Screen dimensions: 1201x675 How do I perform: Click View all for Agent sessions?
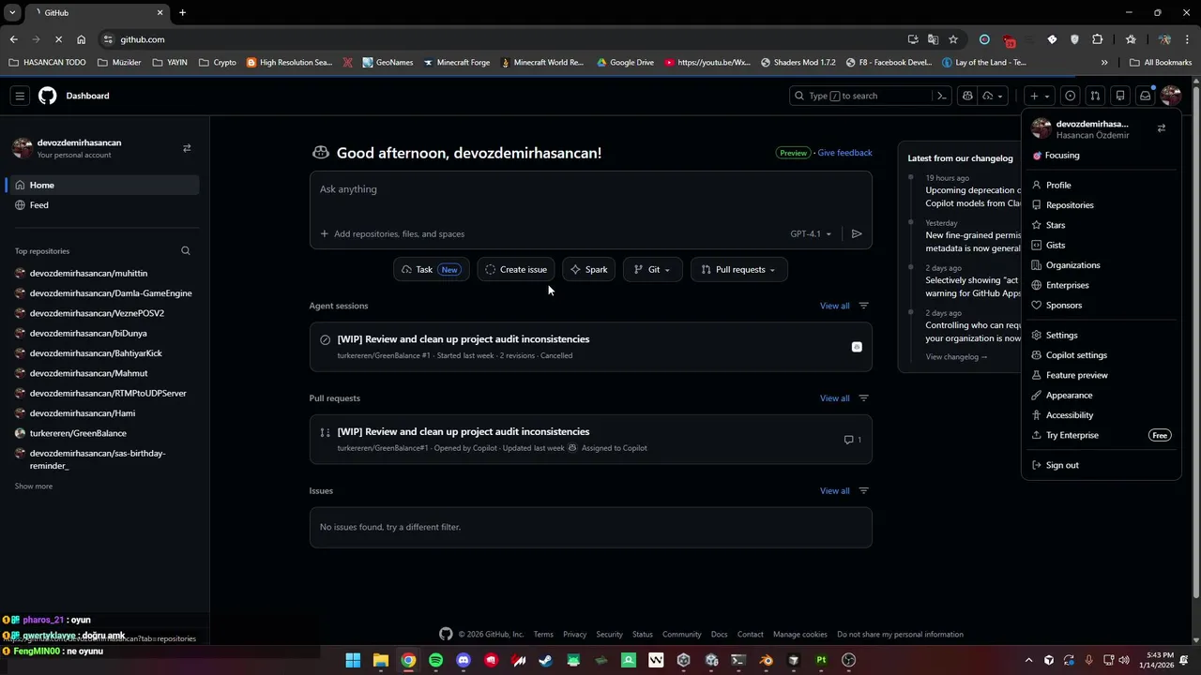[834, 306]
